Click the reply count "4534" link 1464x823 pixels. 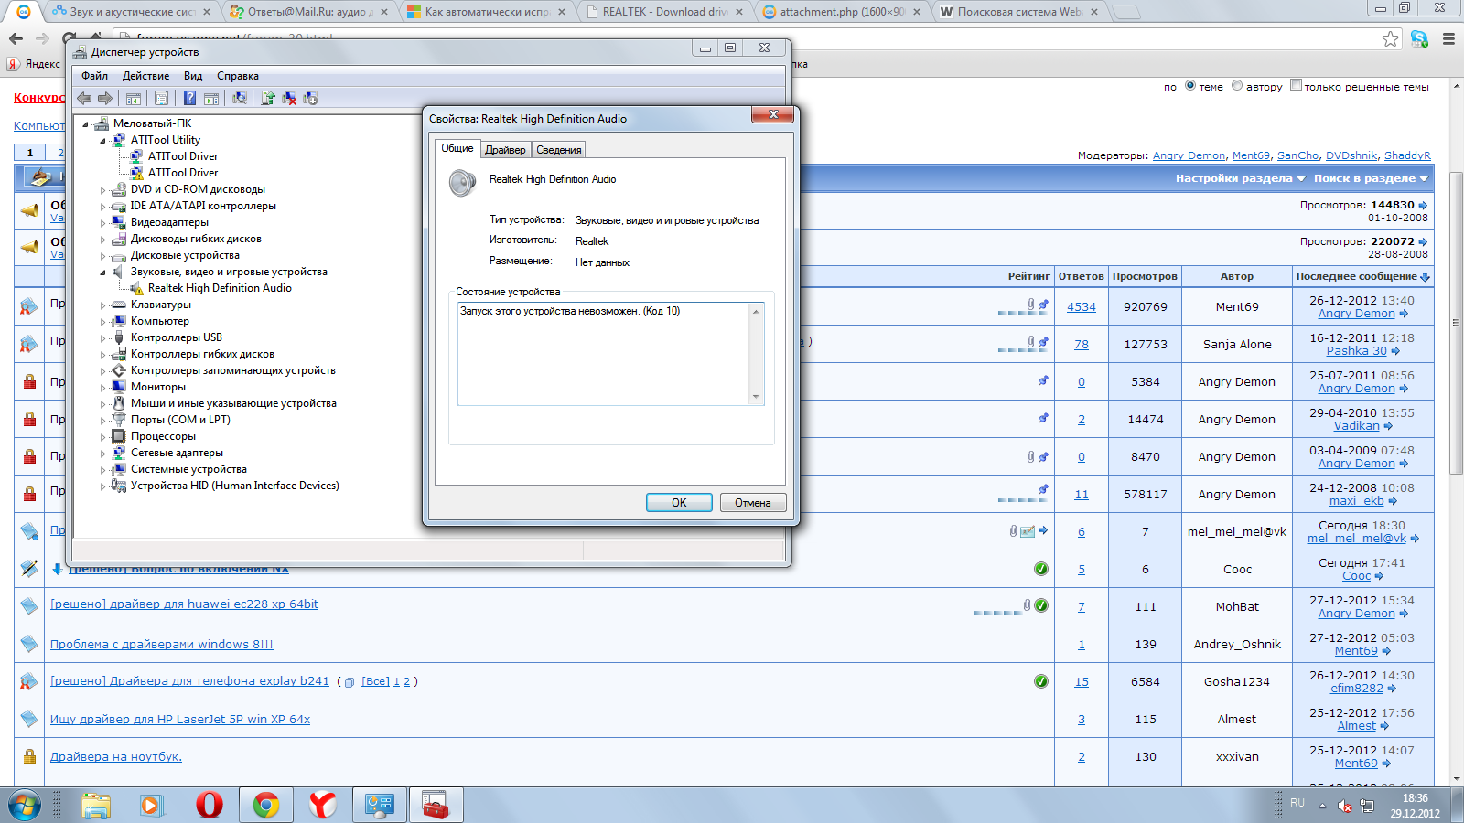[x=1082, y=307]
